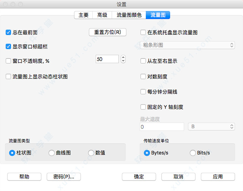
Task: Click the 重置方位(R) button
Action: tap(107, 32)
